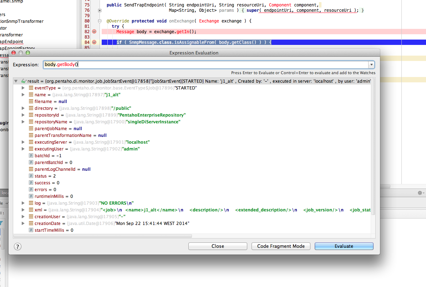
Task: Click the runtimeInMillis primitive field icon
Action: point(31,196)
